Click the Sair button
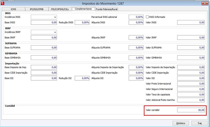Viewport: 210px width, 127px height. click(199, 123)
